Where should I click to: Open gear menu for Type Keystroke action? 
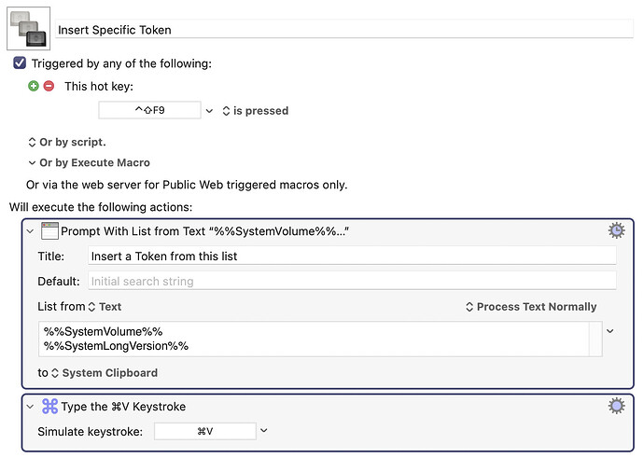(616, 406)
